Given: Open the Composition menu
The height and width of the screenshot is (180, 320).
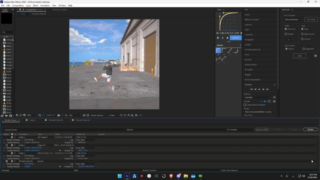Looking at the screenshot, I should (x=18, y=5).
